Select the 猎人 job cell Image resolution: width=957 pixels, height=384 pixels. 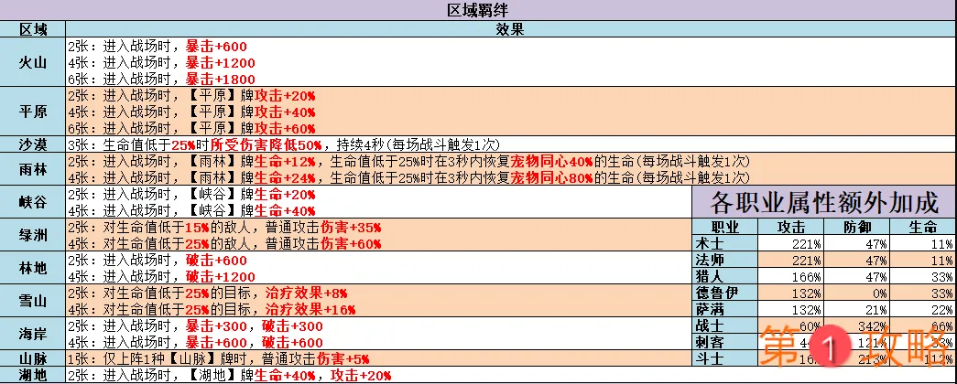pos(725,276)
